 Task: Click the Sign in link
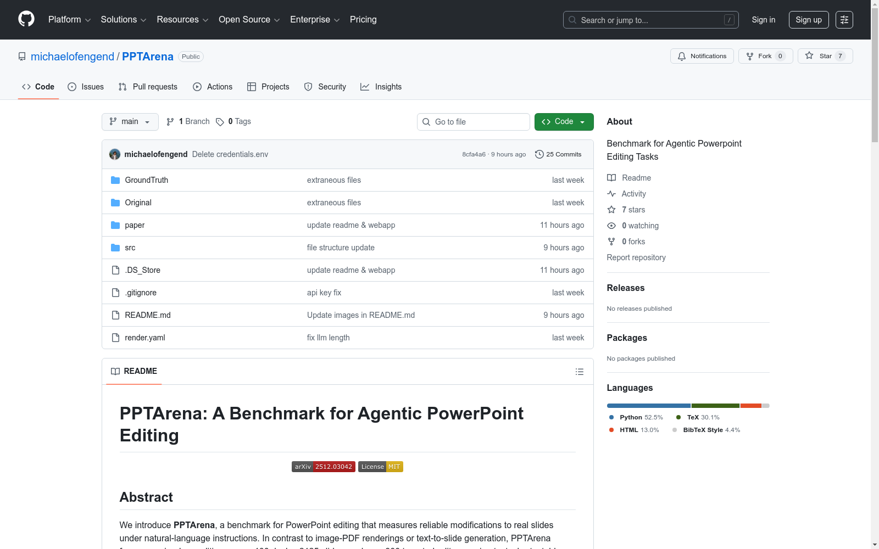[764, 20]
